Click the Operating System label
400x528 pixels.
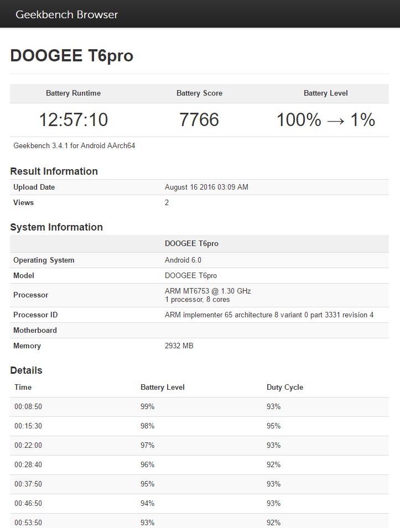click(44, 260)
